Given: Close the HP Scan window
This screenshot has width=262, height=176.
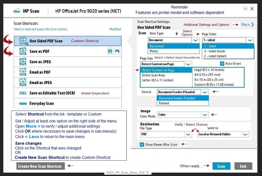Looking at the screenshot, I should click(x=252, y=9).
